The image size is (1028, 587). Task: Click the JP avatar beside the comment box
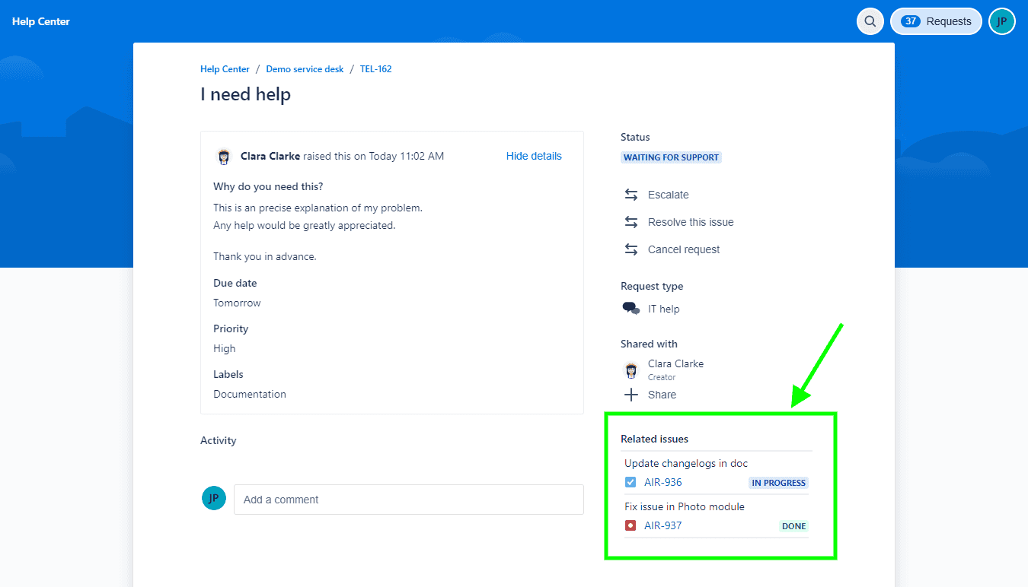pyautogui.click(x=214, y=498)
